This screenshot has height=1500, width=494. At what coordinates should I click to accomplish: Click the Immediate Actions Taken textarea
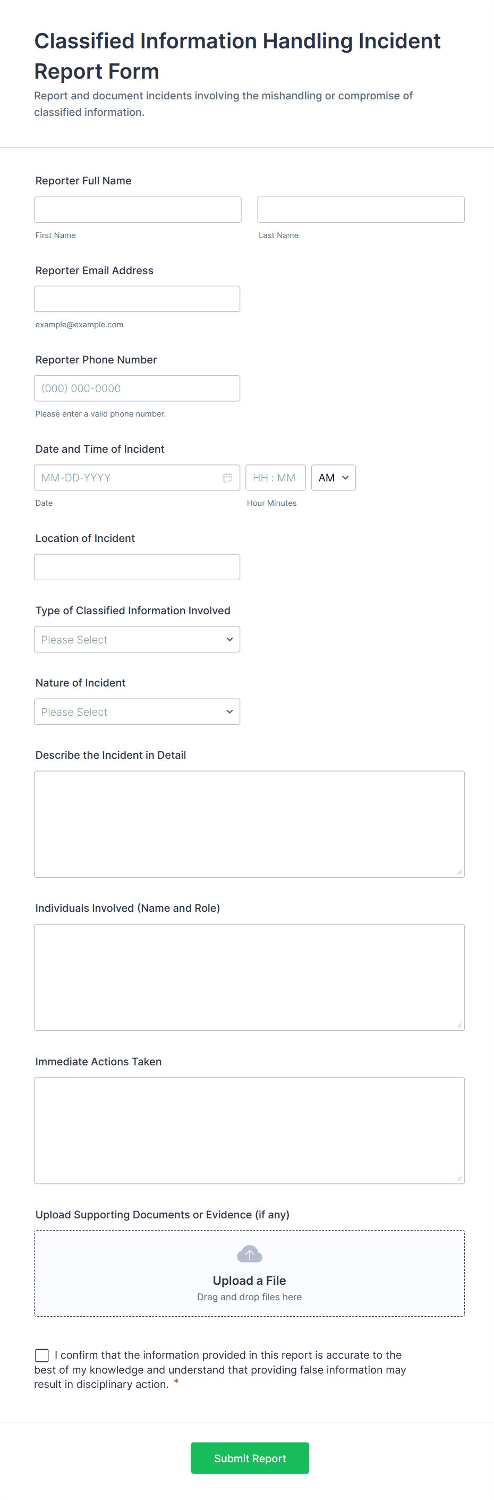coord(249,1130)
